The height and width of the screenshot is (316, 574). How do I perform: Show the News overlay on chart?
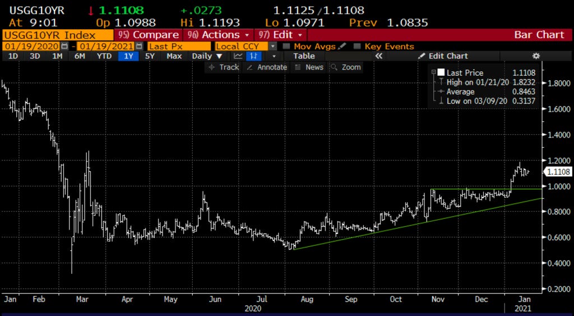coord(309,67)
